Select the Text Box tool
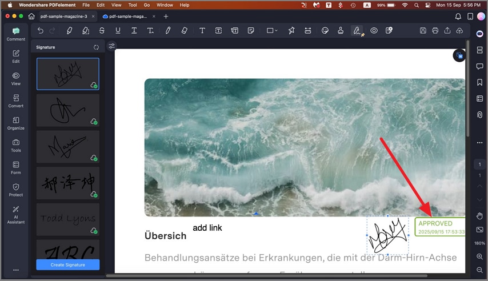Viewport: 488px width, 281px height. (x=218, y=30)
